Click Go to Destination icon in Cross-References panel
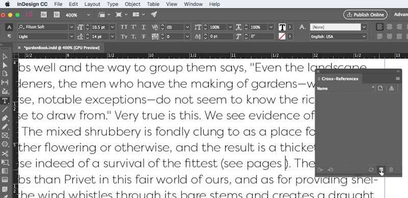The image size is (408, 198). tap(330, 169)
